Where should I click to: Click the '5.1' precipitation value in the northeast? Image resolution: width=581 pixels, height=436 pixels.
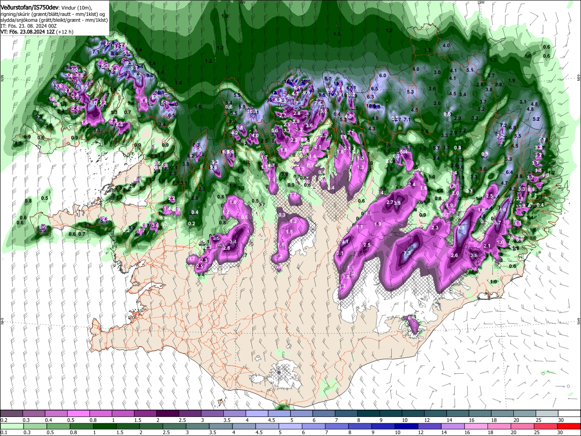coord(470,70)
